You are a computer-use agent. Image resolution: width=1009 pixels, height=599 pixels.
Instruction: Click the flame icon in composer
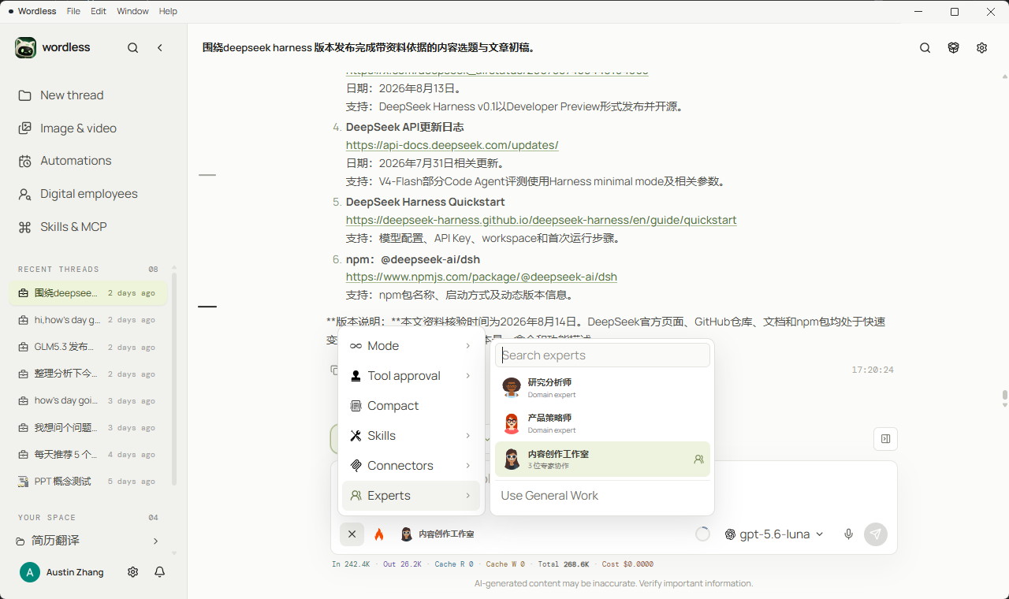click(379, 534)
